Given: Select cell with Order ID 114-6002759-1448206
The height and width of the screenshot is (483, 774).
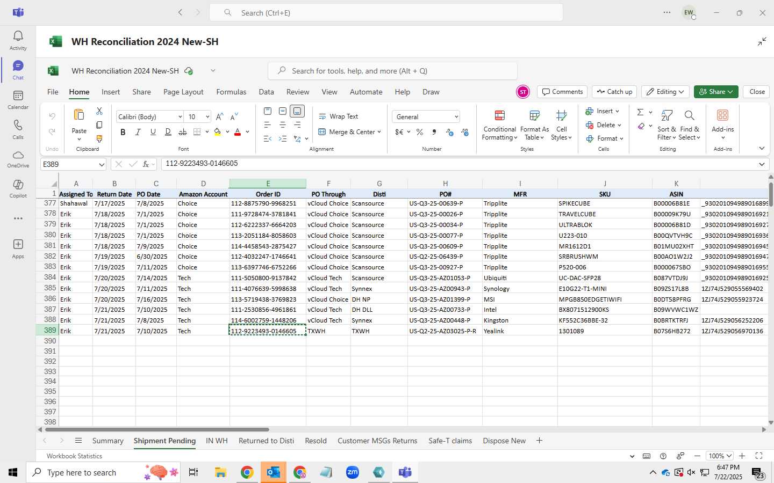Looking at the screenshot, I should [268, 320].
